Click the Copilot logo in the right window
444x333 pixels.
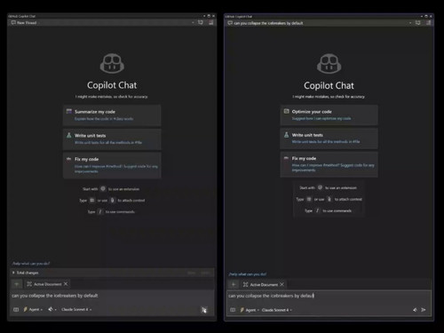tap(329, 63)
